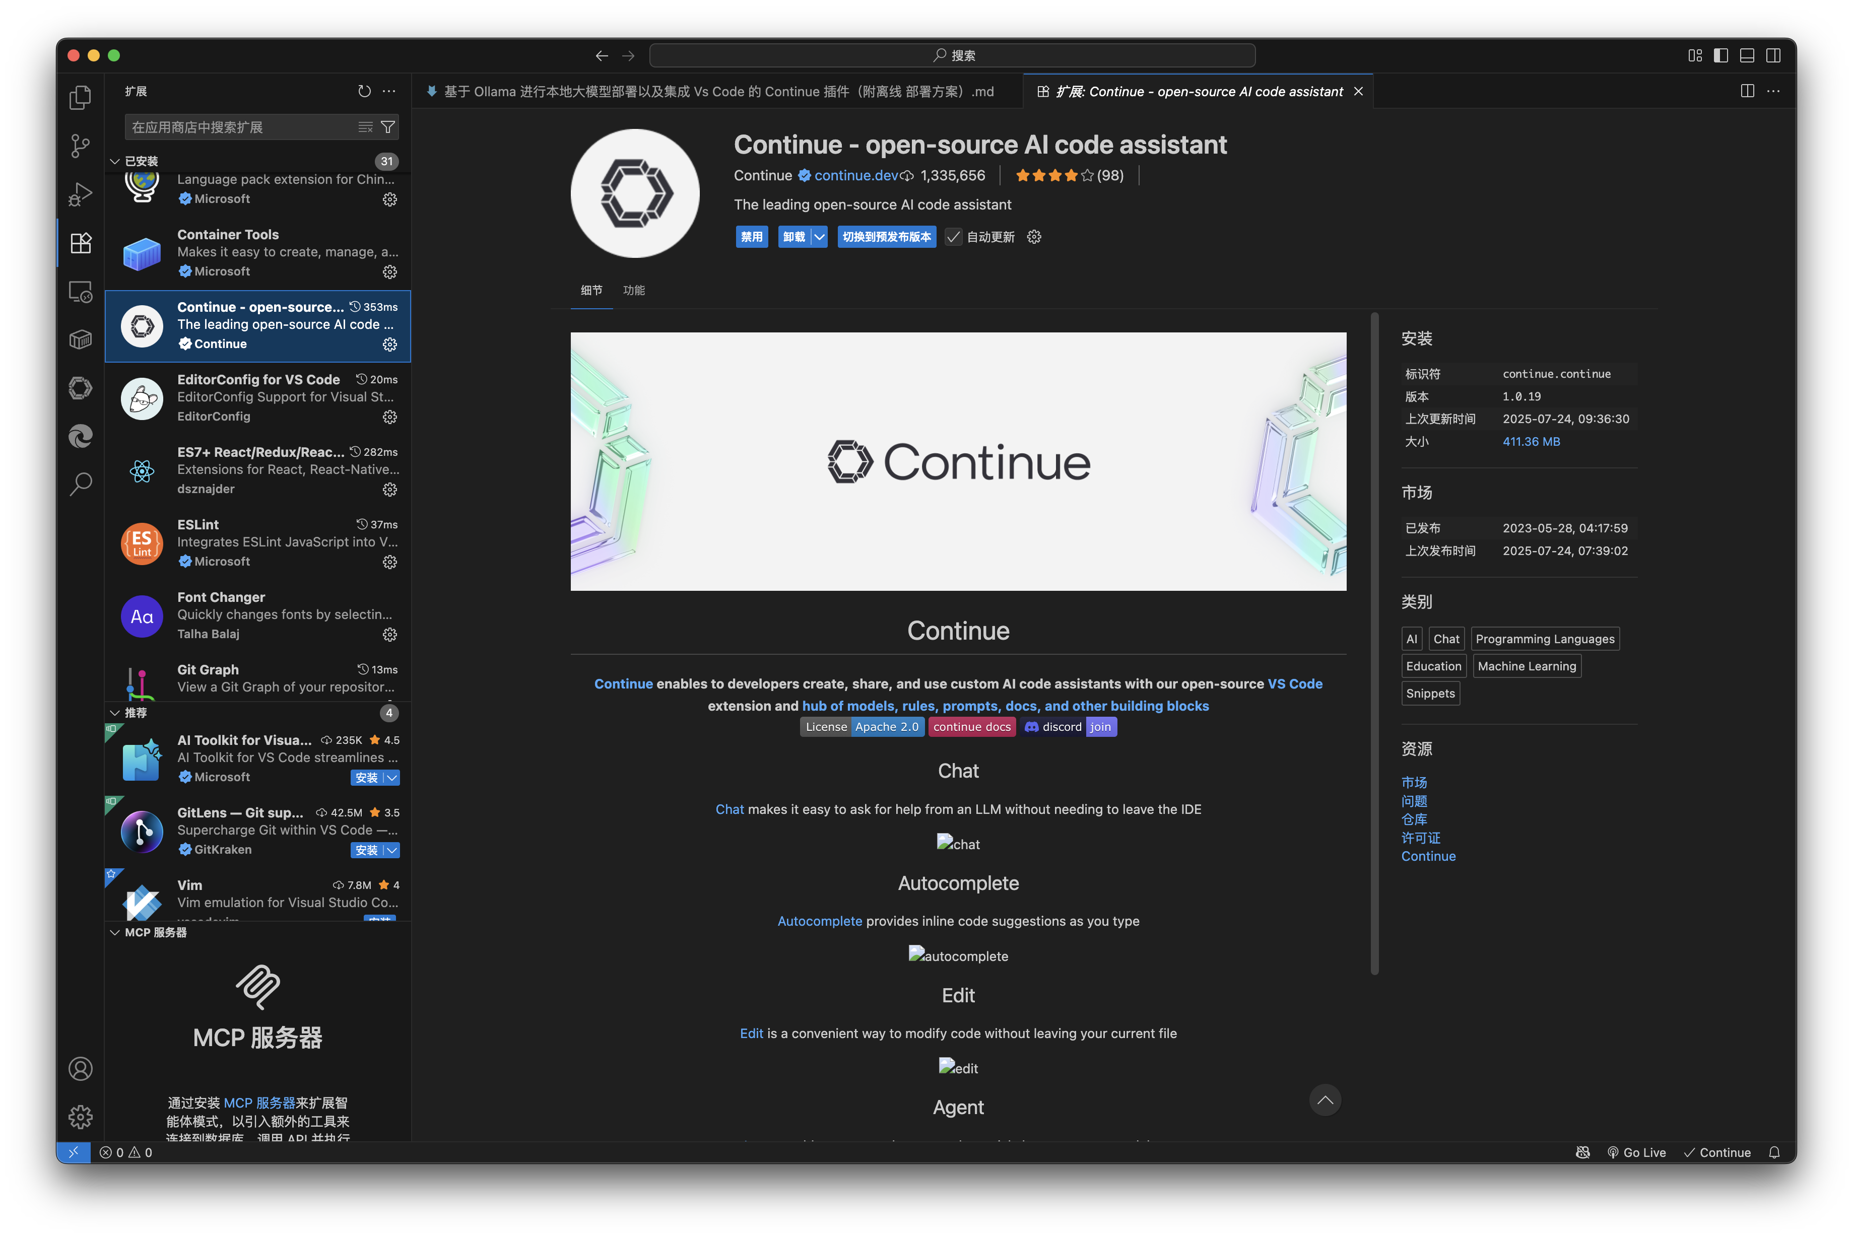The image size is (1853, 1238).
Task: Click the Machine Learning category tag
Action: (x=1526, y=665)
